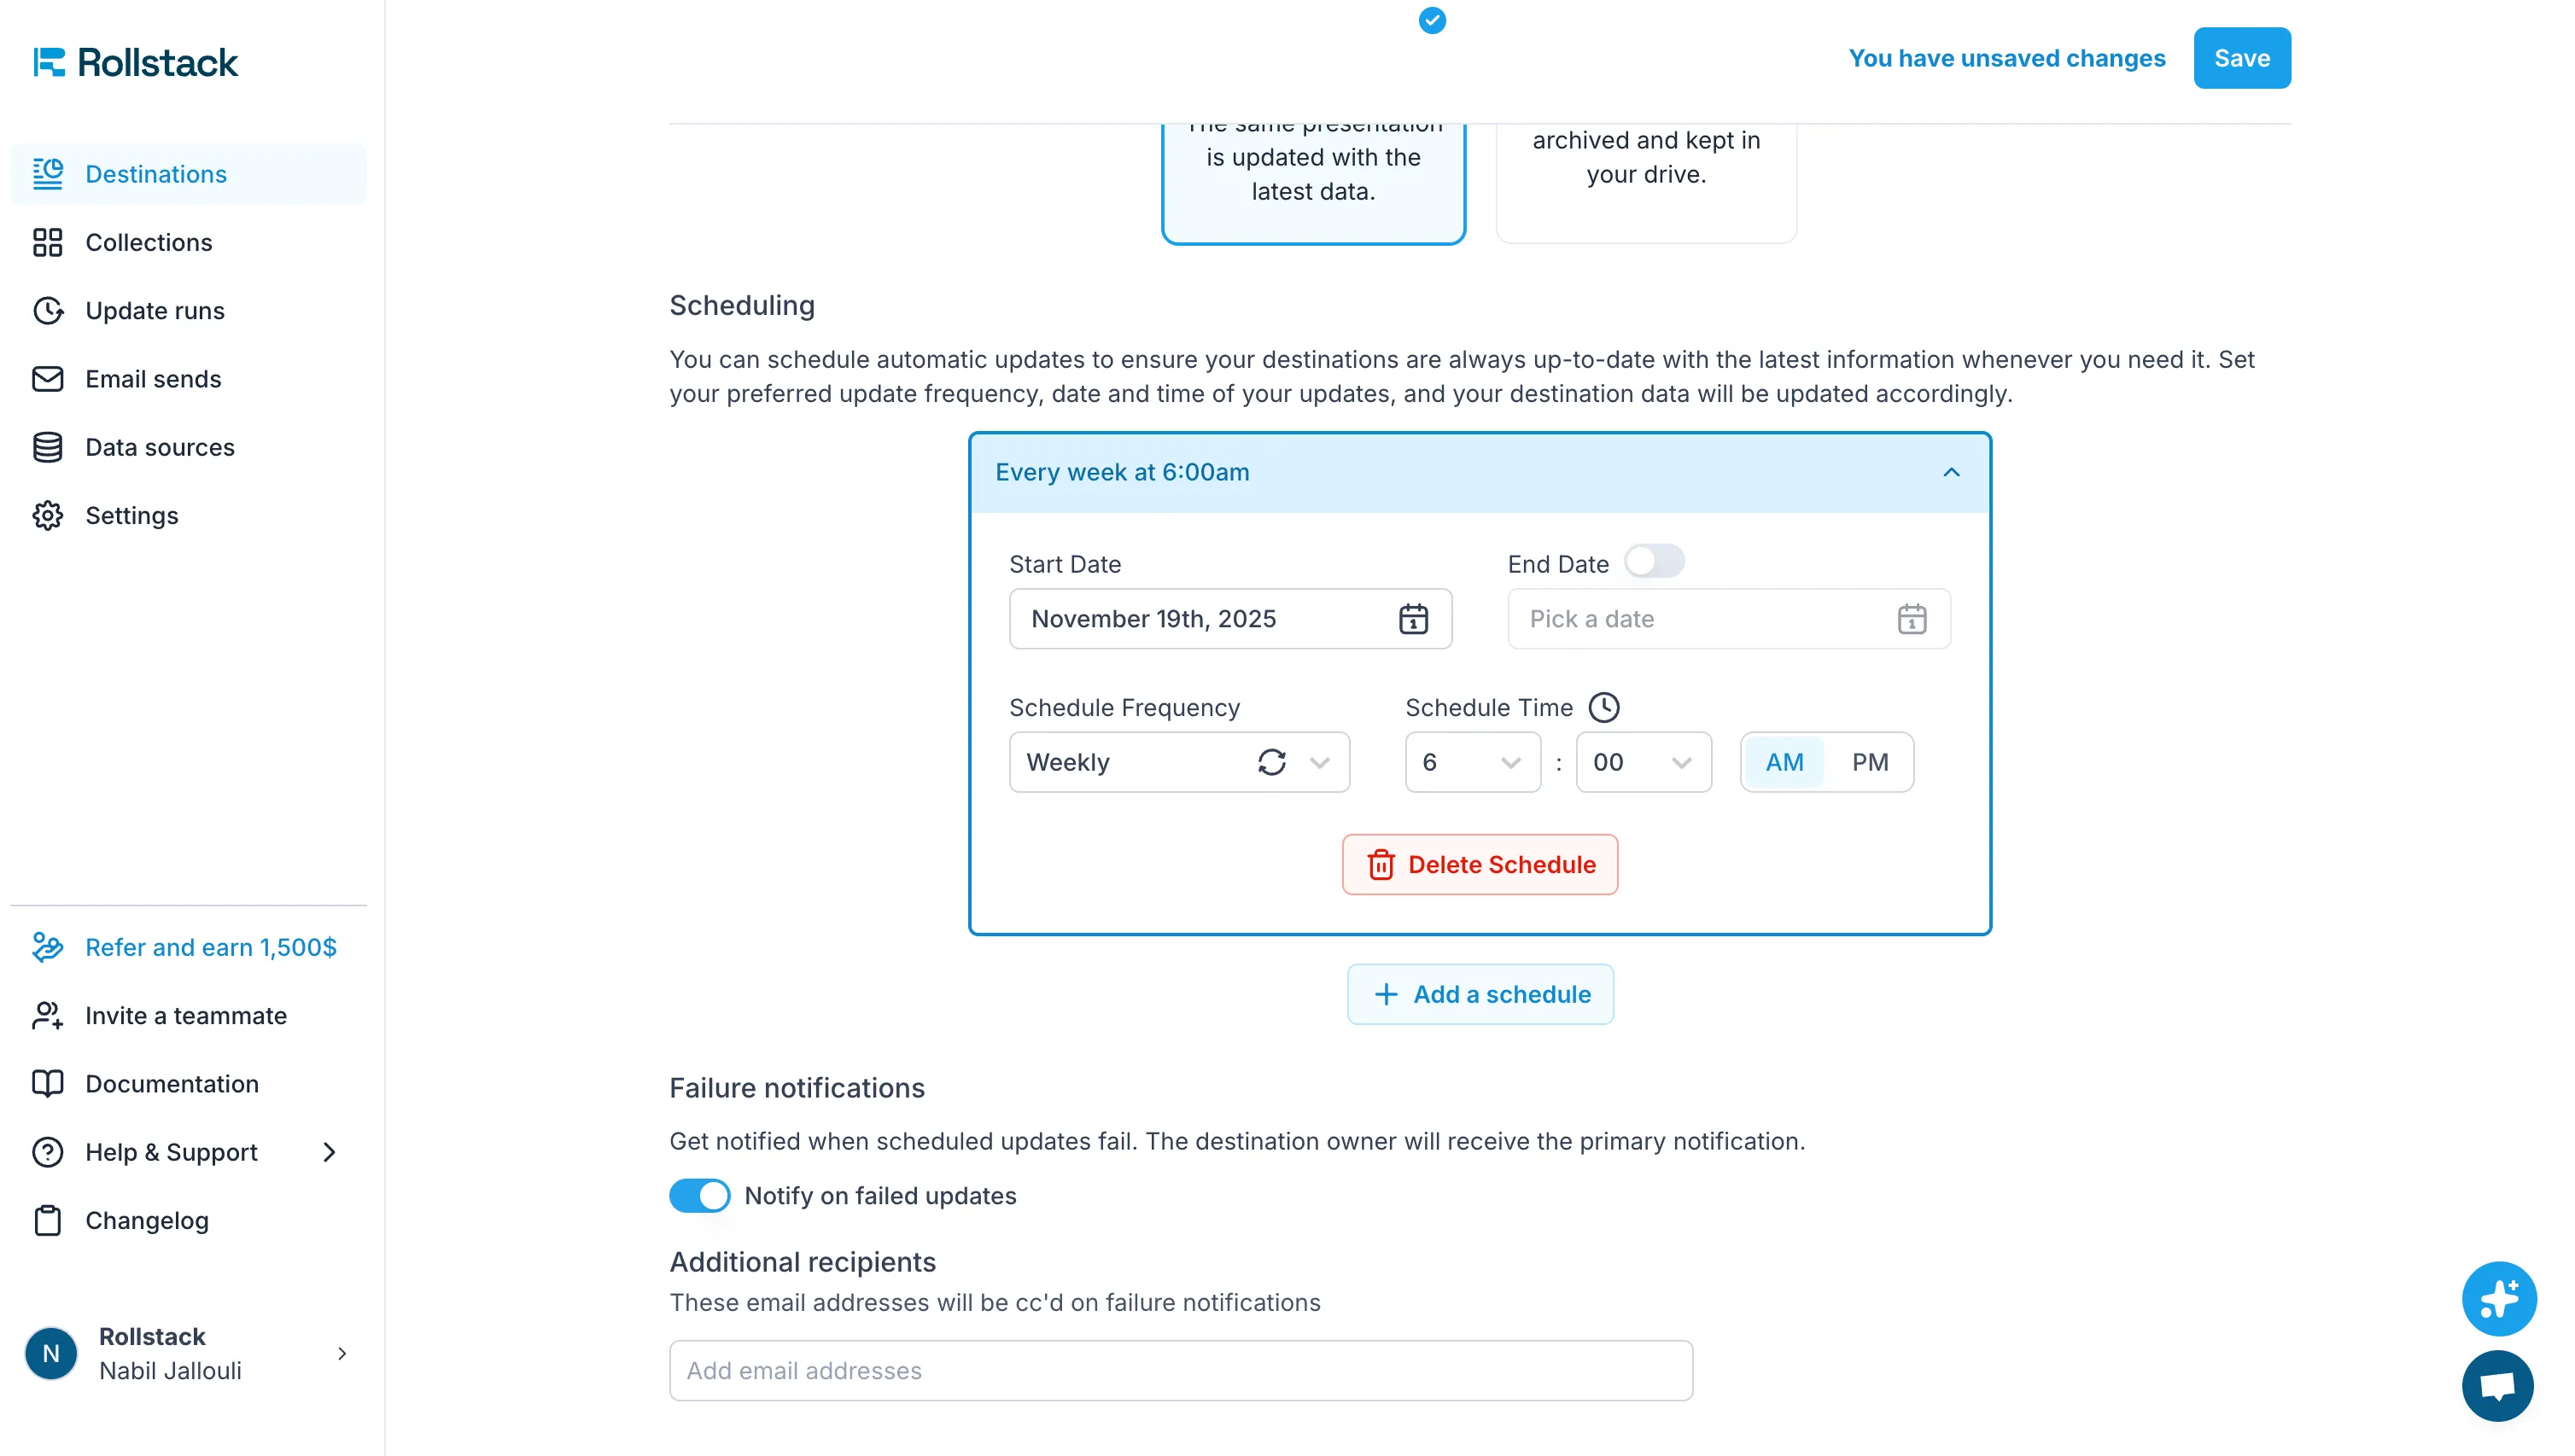Open the Start Date calendar icon

pyautogui.click(x=1412, y=618)
